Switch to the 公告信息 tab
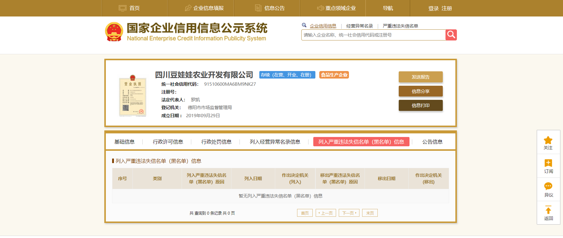The image size is (563, 238). pyautogui.click(x=432, y=142)
